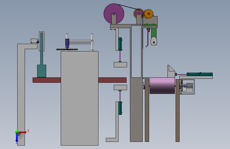The width and height of the screenshot is (230, 149).
Task: Select the green belt arm
Action: coord(154,33)
